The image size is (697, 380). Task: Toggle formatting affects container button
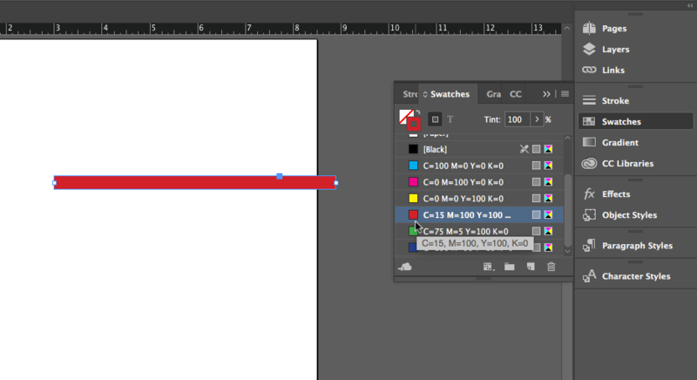[x=435, y=119]
